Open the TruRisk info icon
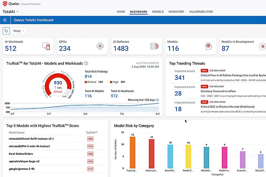Image resolution: width=266 pixels, height=177 pixels. point(86,64)
